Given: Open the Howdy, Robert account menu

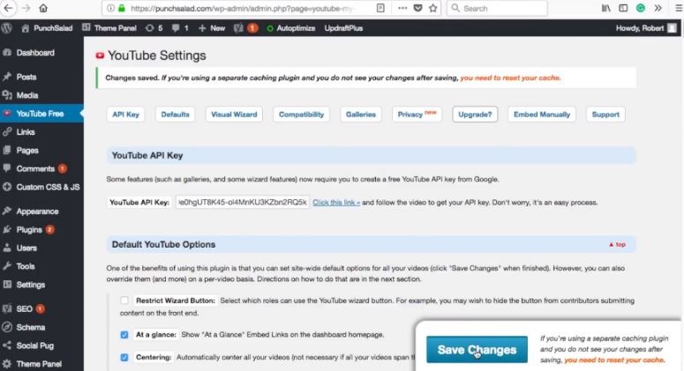Looking at the screenshot, I should [x=646, y=28].
